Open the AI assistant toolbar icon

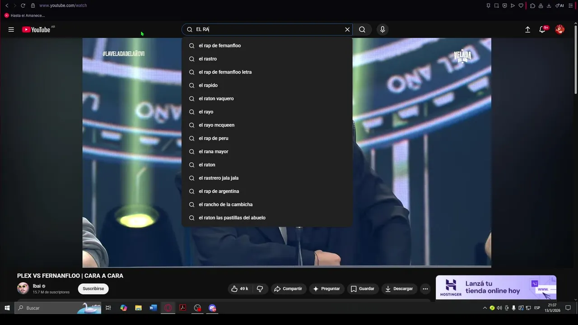559,5
